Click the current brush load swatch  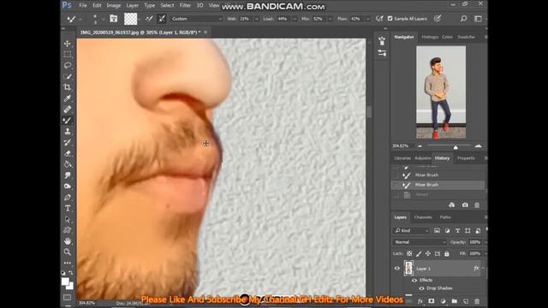coord(131,19)
